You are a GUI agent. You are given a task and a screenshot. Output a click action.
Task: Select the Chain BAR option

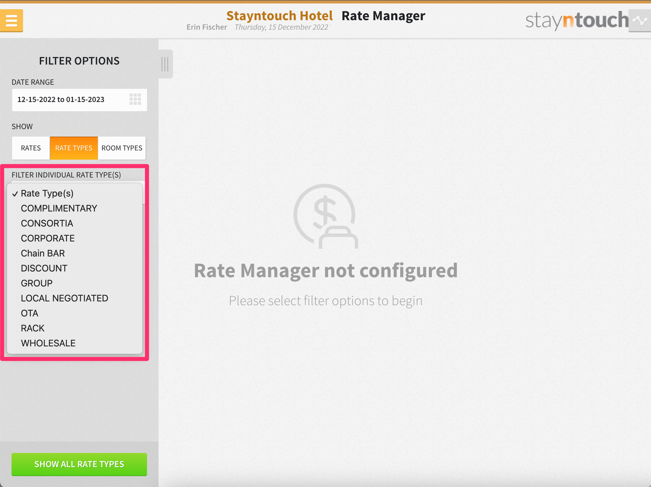click(x=43, y=254)
